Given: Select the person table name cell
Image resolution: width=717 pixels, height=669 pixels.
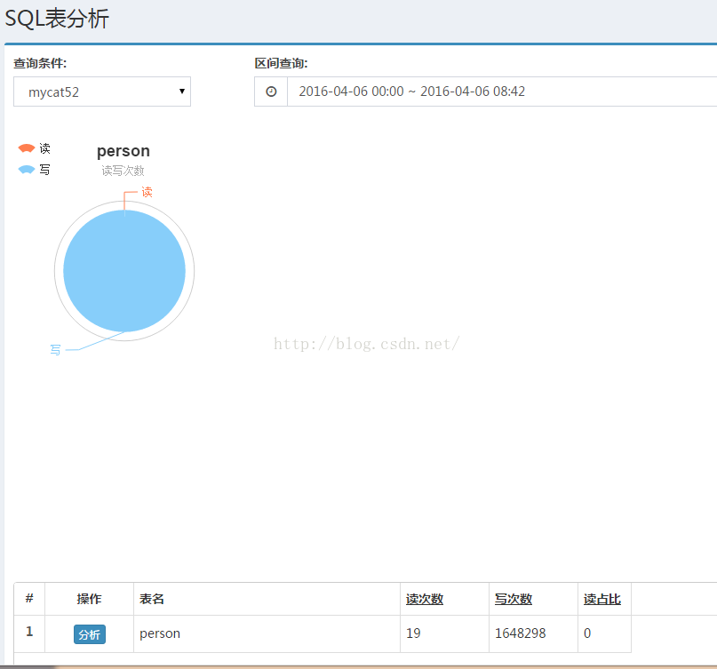Looking at the screenshot, I should point(267,633).
